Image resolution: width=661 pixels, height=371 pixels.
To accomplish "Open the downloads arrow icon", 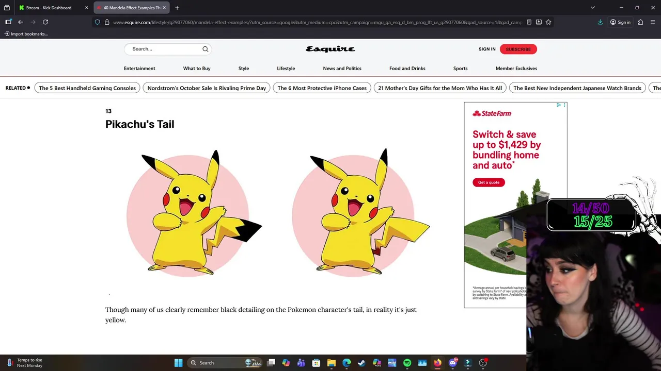I will [600, 22].
